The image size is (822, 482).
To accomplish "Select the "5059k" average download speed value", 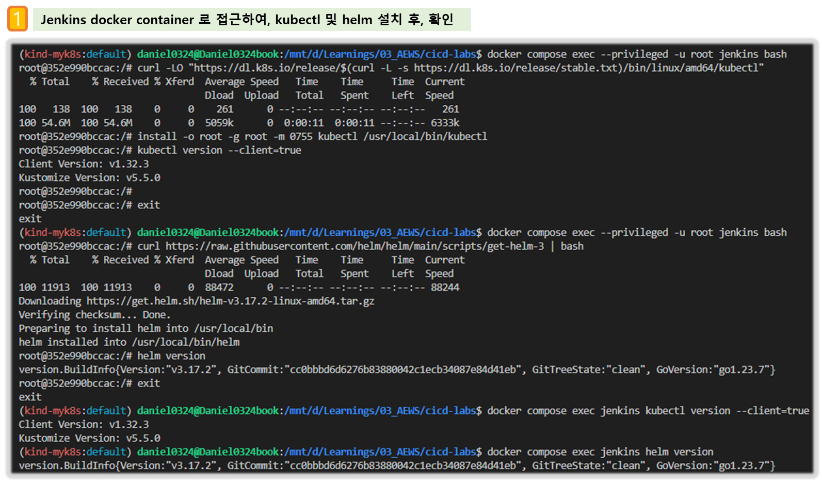I will tap(219, 123).
